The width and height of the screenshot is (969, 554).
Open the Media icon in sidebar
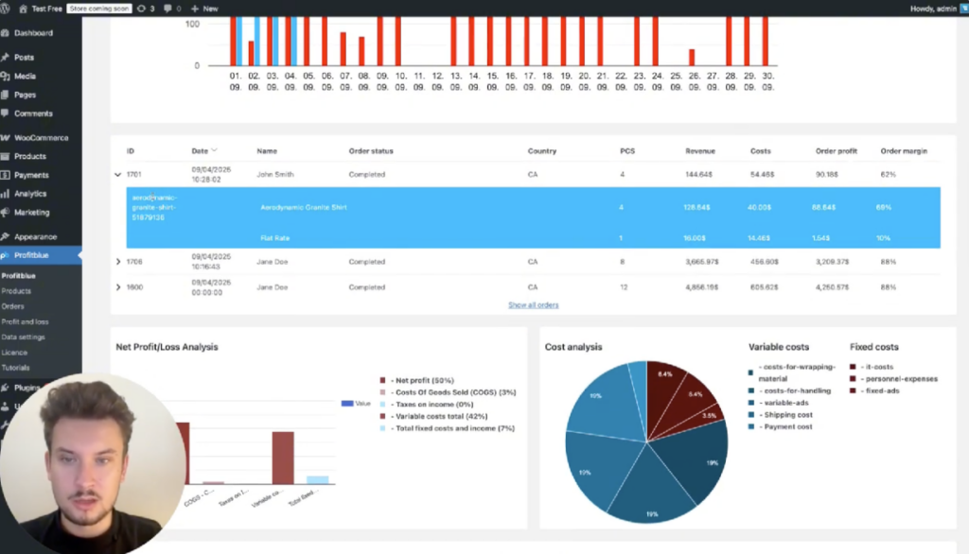(6, 76)
